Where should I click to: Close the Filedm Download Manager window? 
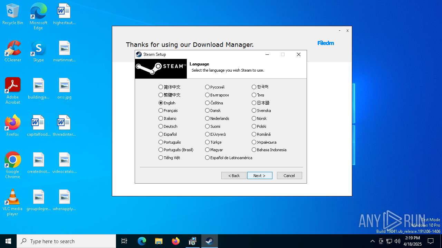coord(347,31)
